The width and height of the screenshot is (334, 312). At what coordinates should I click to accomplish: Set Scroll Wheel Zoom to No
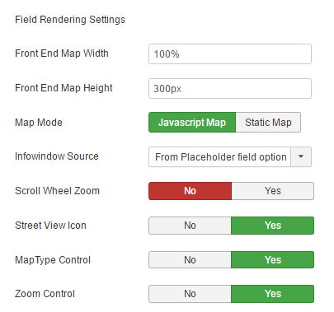coord(190,191)
